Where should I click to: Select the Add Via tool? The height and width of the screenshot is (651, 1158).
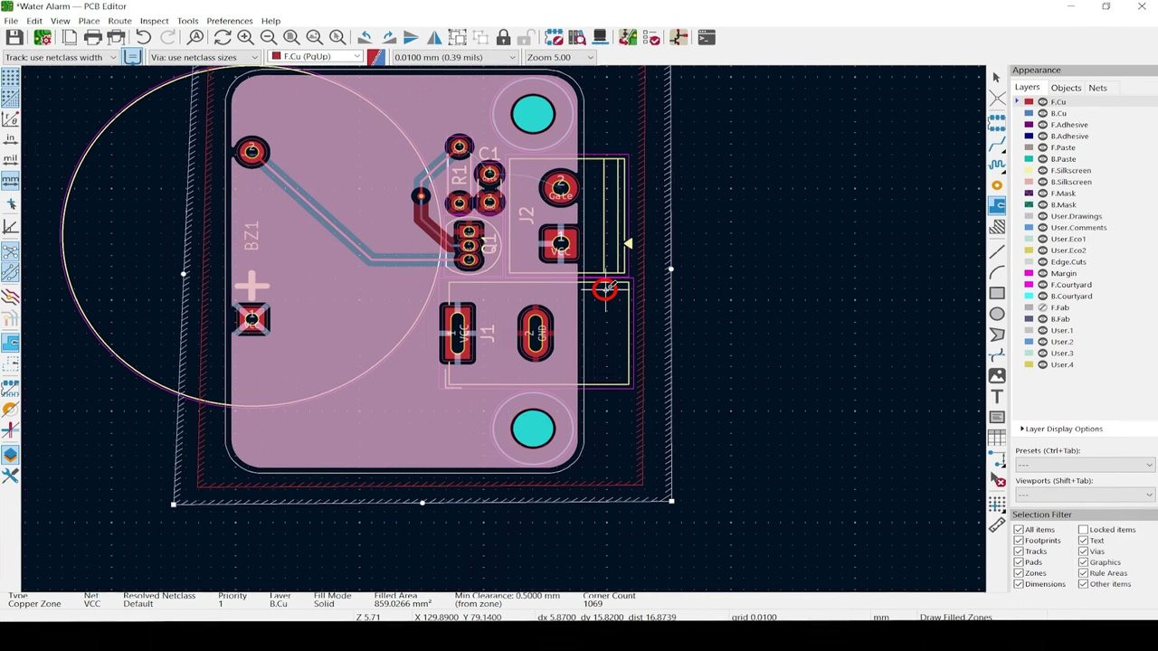point(996,185)
